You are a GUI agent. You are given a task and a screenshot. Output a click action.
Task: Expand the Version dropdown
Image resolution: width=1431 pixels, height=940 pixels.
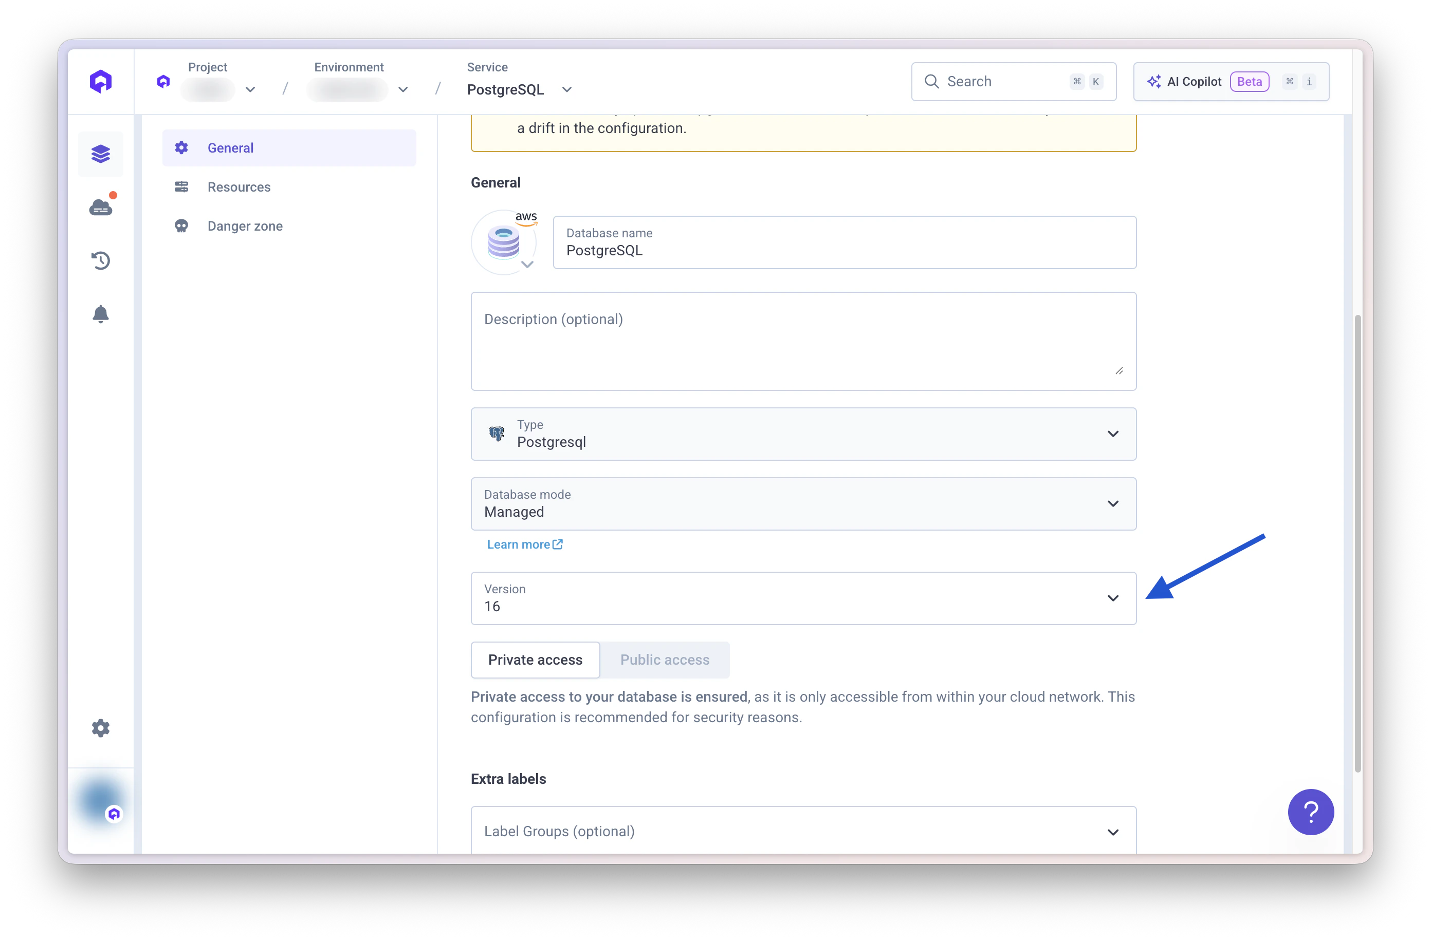point(803,598)
